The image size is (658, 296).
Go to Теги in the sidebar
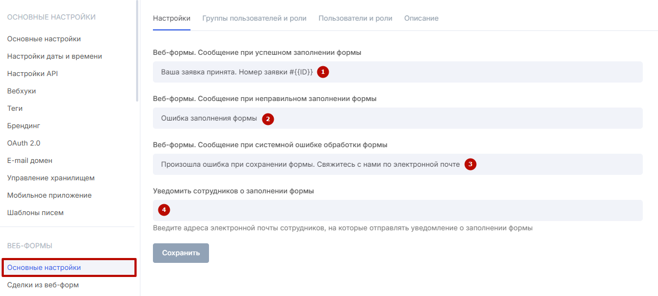point(15,108)
